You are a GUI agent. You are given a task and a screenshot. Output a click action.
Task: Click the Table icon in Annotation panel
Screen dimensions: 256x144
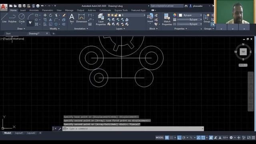90,24
